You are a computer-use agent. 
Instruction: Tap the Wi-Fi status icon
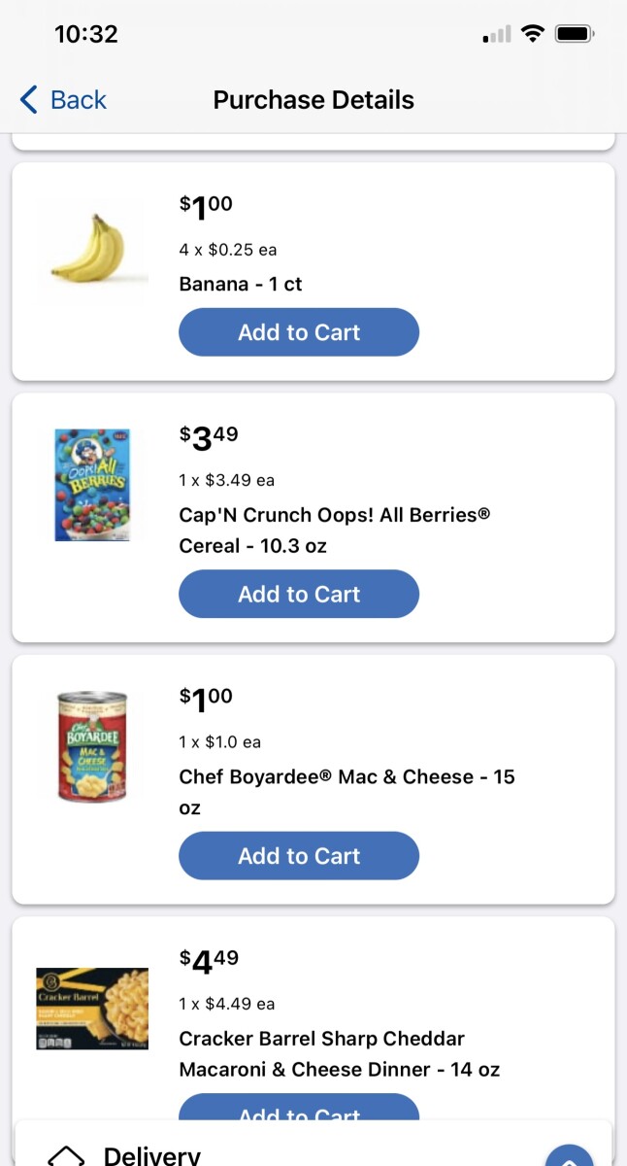pyautogui.click(x=533, y=34)
